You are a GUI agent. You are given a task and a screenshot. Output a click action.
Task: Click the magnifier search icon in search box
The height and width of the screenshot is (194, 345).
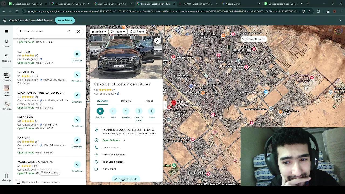tap(69, 32)
